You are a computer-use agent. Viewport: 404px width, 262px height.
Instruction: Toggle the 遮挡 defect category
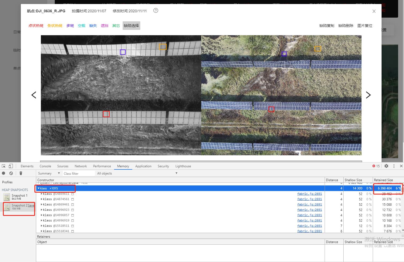pos(104,26)
